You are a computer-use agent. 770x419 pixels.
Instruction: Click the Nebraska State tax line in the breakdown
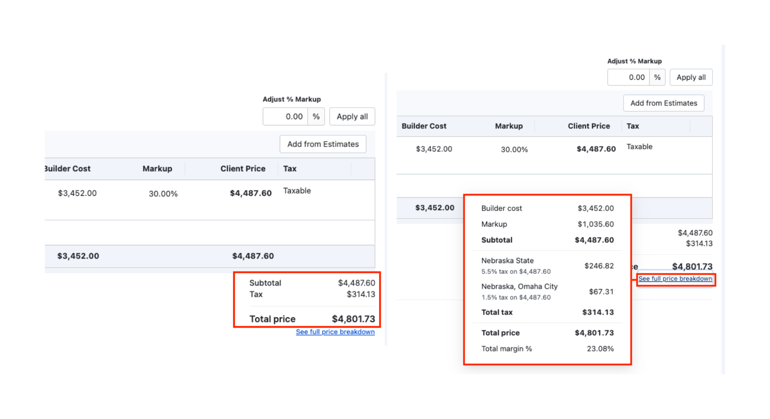tap(547, 266)
